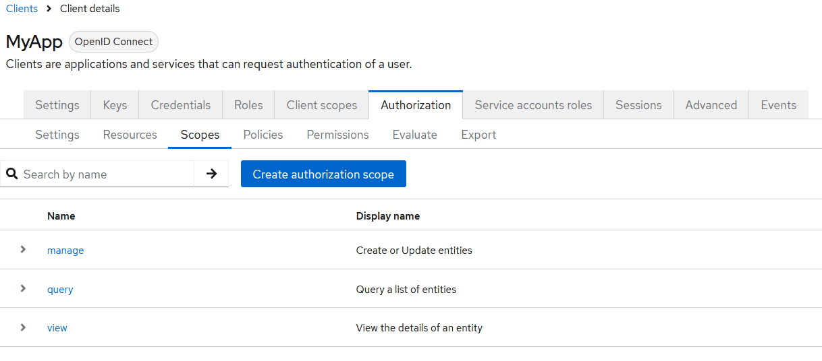The width and height of the screenshot is (822, 361).
Task: Switch to the Advanced tab
Action: (711, 105)
